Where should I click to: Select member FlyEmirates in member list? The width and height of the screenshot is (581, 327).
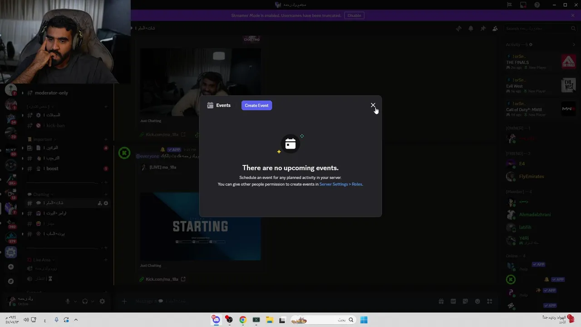[x=541, y=176]
